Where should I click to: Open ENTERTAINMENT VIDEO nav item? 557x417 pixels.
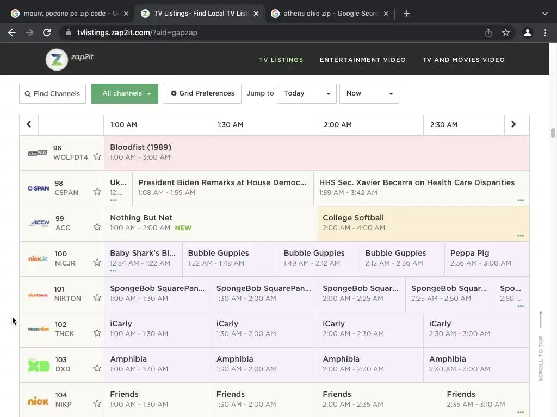[363, 60]
